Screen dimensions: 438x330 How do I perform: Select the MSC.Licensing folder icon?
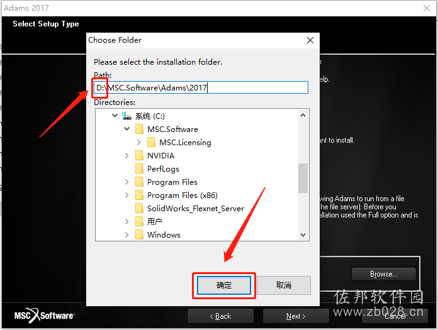pyautogui.click(x=151, y=142)
